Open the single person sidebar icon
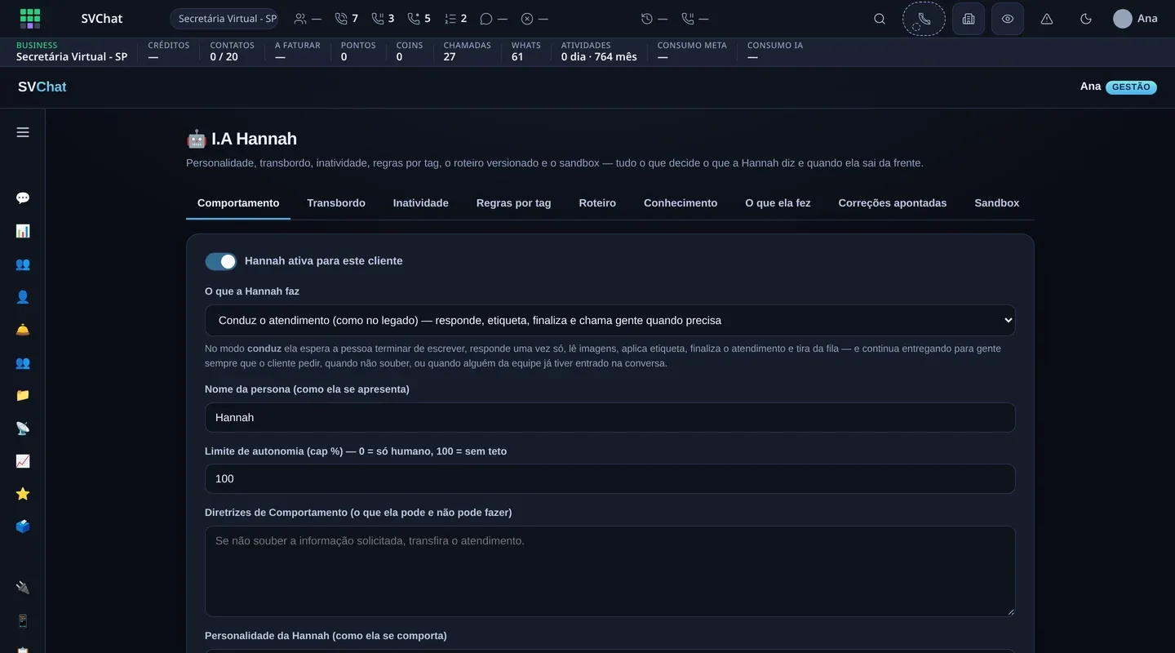Screen dimensions: 1175x653 click(x=23, y=297)
